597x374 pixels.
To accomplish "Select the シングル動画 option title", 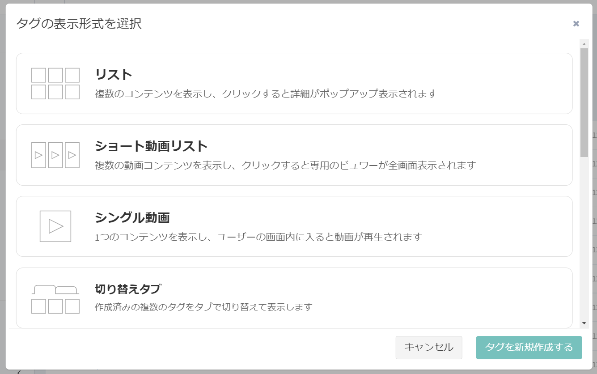I will (x=132, y=218).
